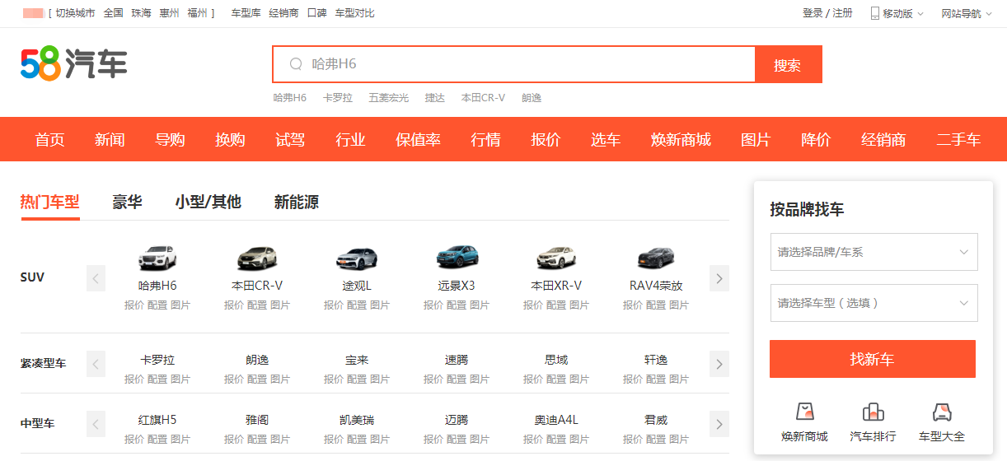This screenshot has width=1007, height=461.
Task: Open the 红旗H5 model link
Action: (157, 420)
